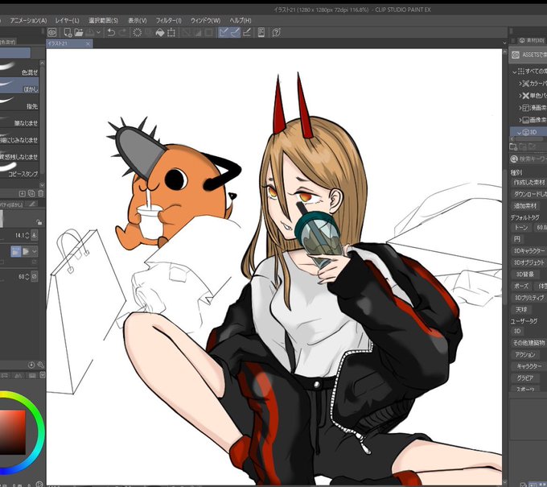Click the ポーズ tag
The width and height of the screenshot is (547, 487).
(x=520, y=286)
